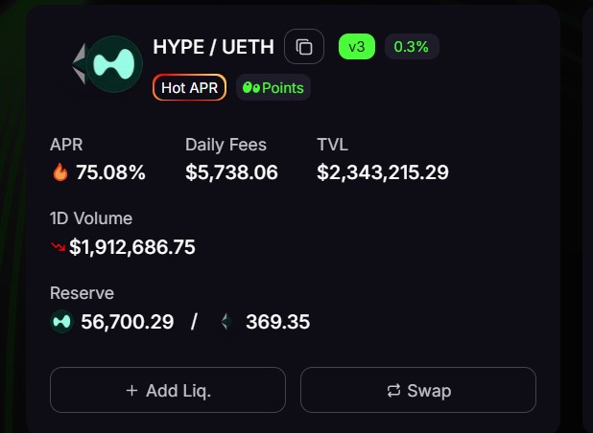Screen dimensions: 593x433
Task: Click the 0.3% fee tier badge
Action: (412, 46)
